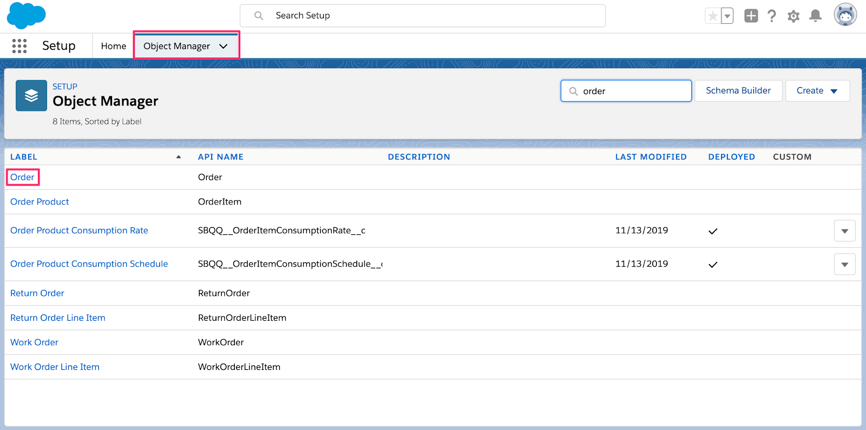Click the WorkOrderLineItem API name cell
This screenshot has width=866, height=430.
pos(239,367)
